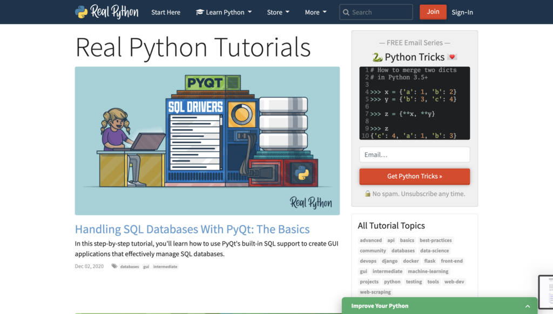This screenshot has height=314, width=553.
Task: Click the Python Tricks code snippet image
Action: point(414,103)
